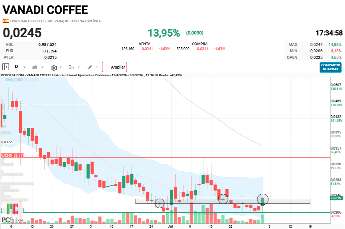Select the drawing pencil tool icon
This screenshot has height=229, width=345.
[90, 67]
